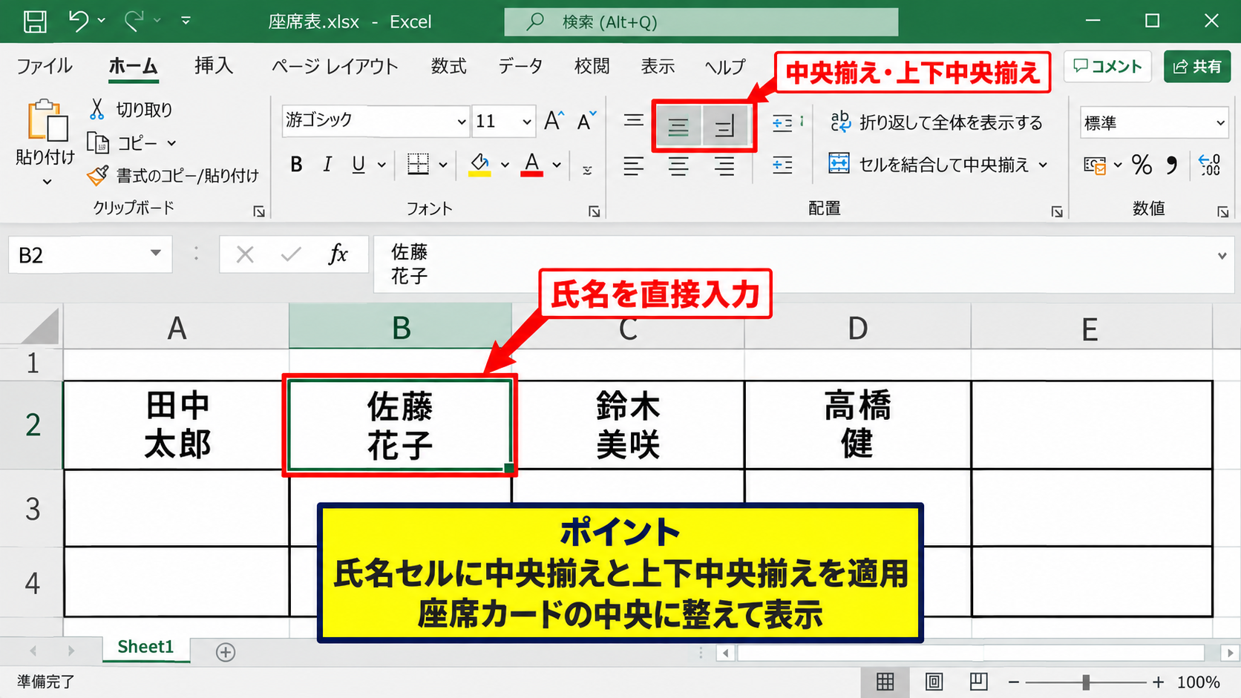Open the 配置 alignment dialog launcher
Viewport: 1241px width, 698px height.
pyautogui.click(x=1057, y=212)
